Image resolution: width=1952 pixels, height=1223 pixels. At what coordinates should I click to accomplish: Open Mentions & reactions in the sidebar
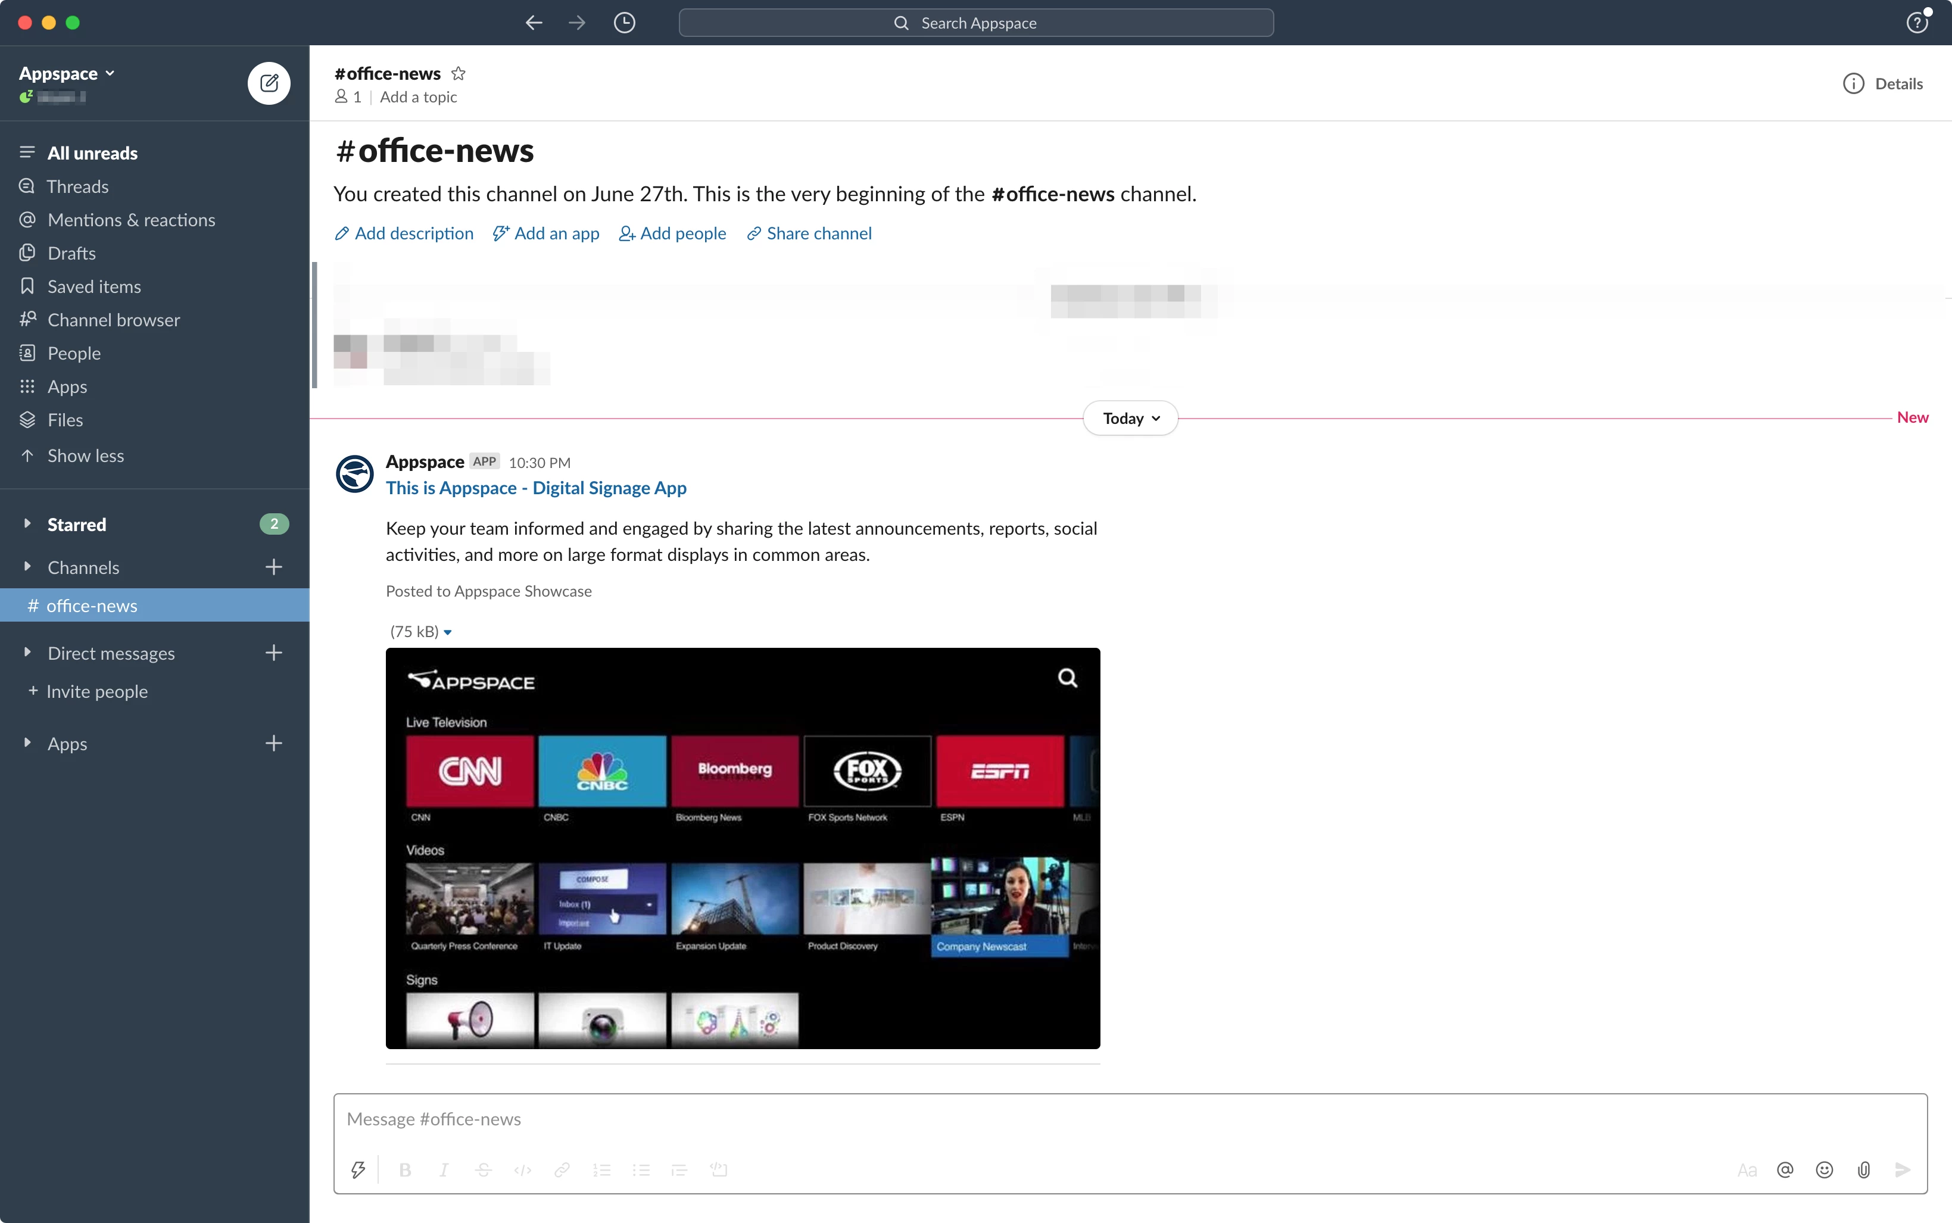[x=131, y=220]
